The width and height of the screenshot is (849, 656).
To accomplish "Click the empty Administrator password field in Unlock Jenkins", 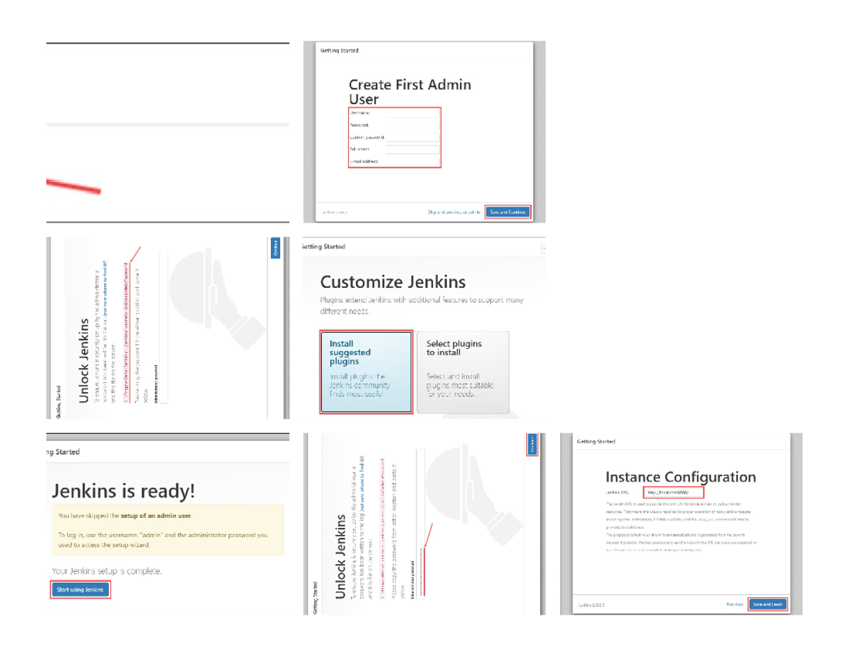I will [x=163, y=328].
